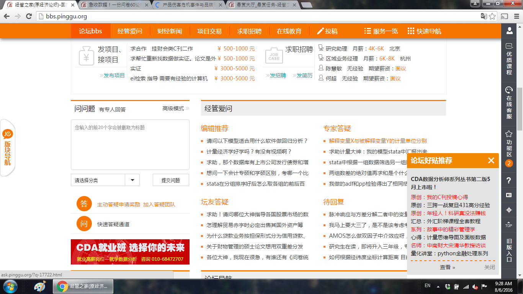Screen dimensions: 523x294
Task: Click the page vertical scrollbar thumb
Action: pos(520,109)
